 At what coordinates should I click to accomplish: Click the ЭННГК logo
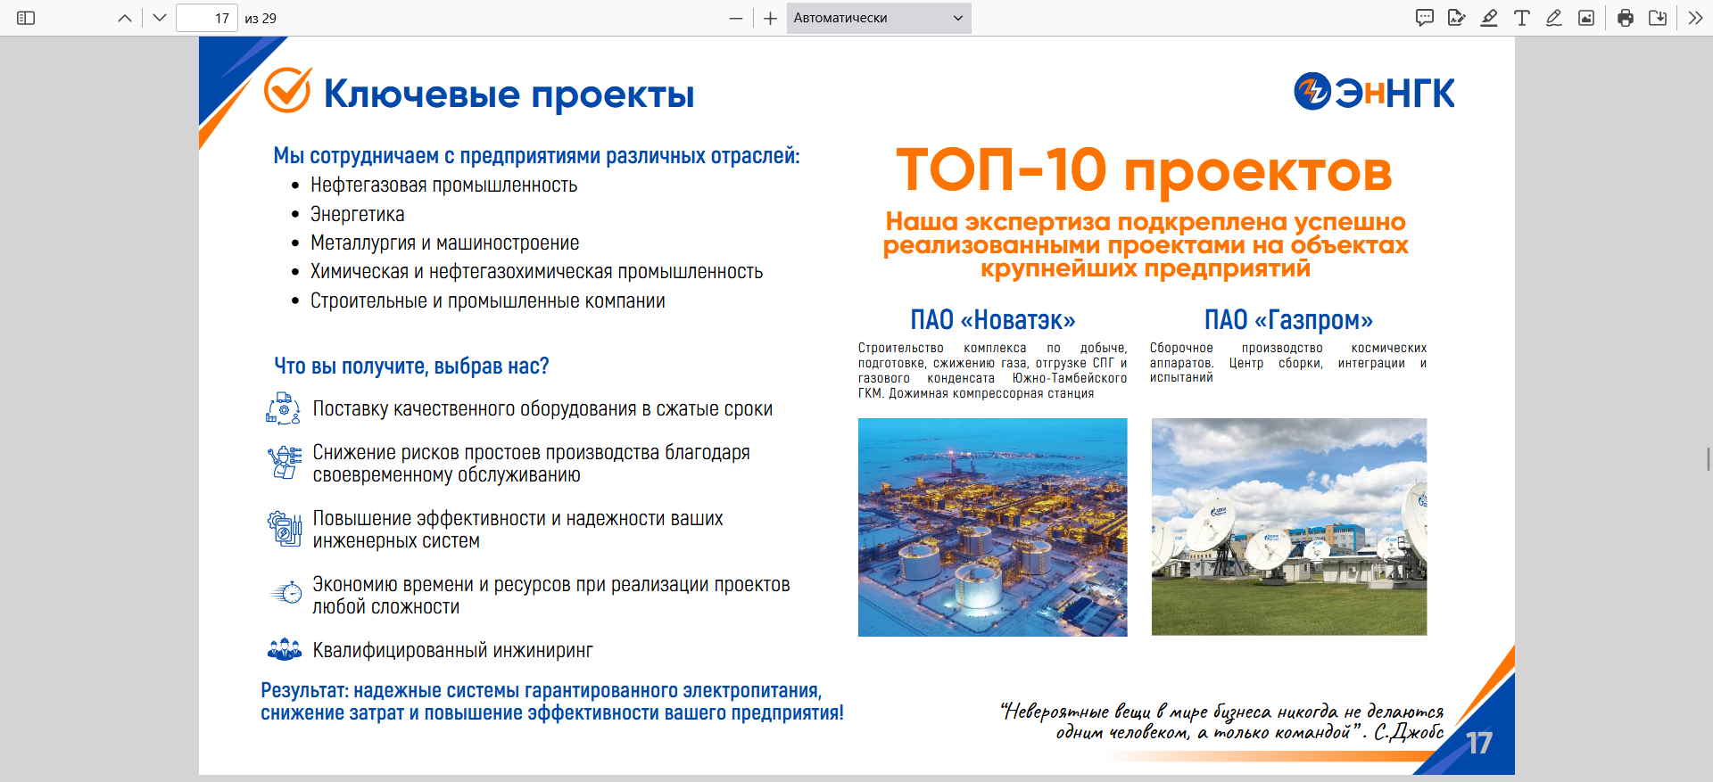[1374, 92]
